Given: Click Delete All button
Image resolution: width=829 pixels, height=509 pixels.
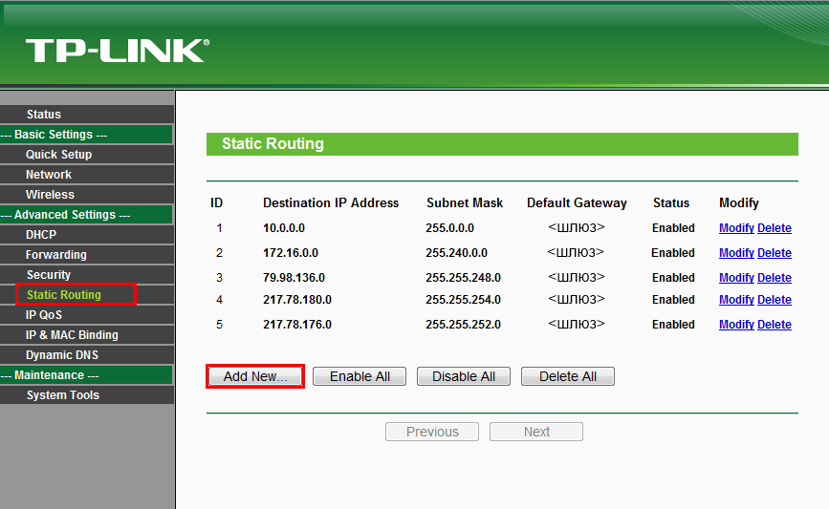Looking at the screenshot, I should [x=568, y=376].
